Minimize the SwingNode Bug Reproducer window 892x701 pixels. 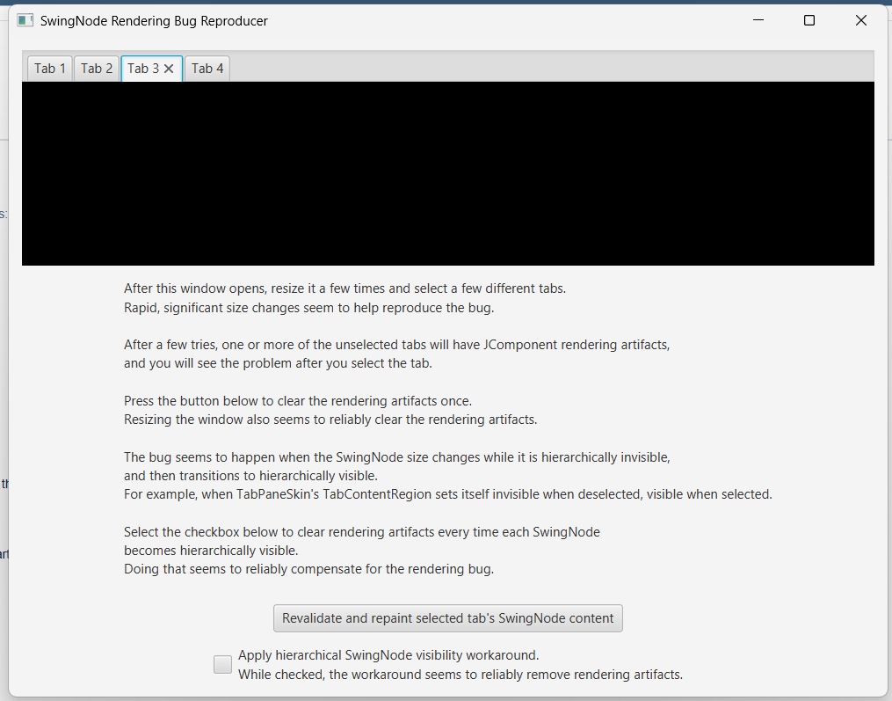(x=758, y=20)
